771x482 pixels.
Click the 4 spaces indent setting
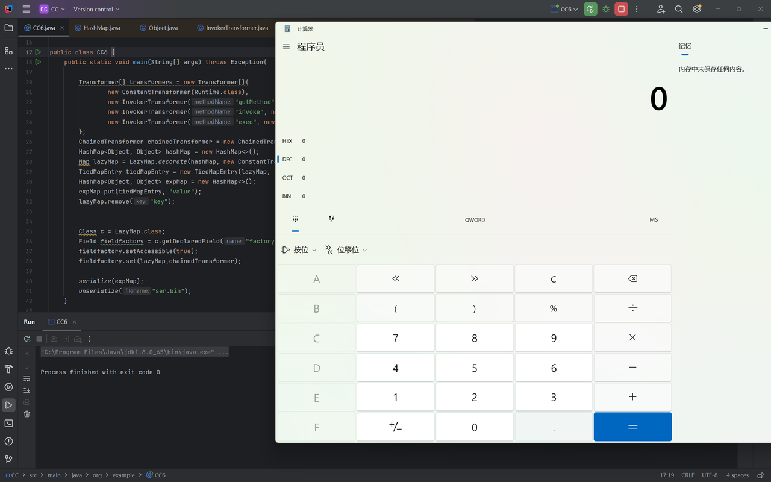point(737,475)
